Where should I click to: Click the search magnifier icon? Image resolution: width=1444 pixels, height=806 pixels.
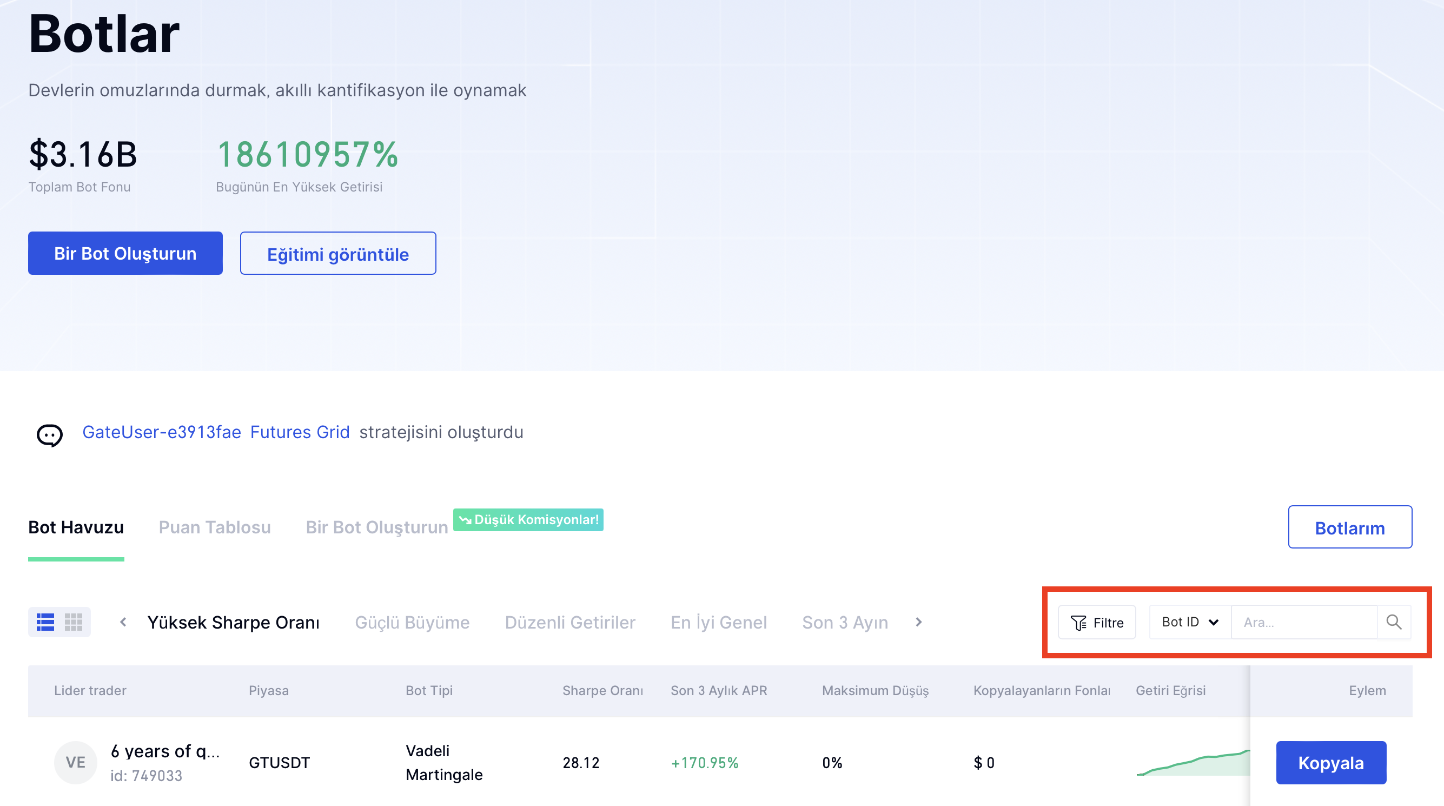click(x=1394, y=622)
